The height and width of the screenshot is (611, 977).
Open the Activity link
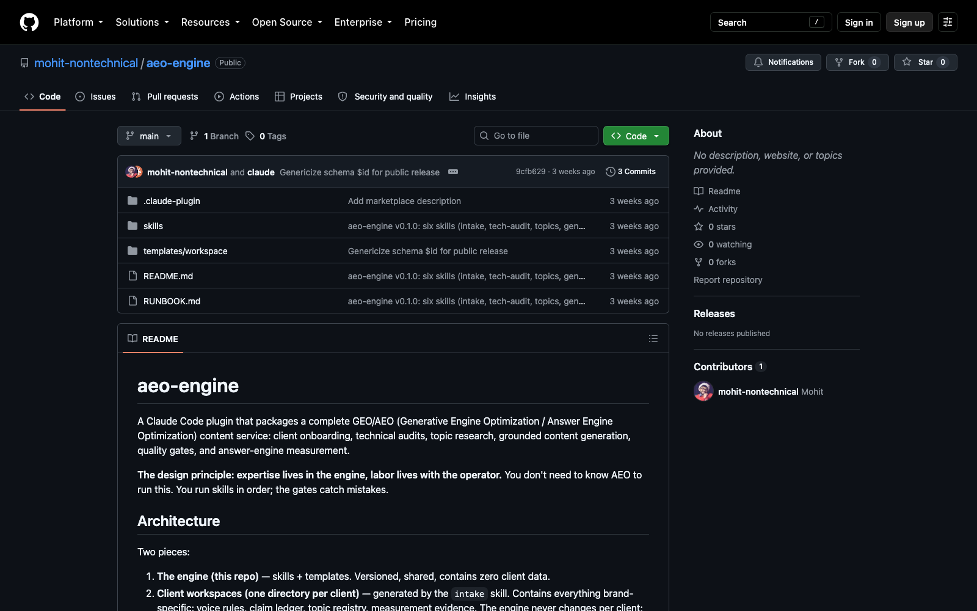click(716, 209)
